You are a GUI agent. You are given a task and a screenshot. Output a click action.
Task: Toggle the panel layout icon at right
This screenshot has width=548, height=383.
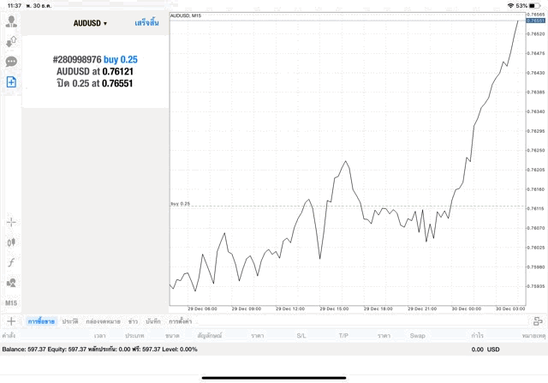[x=538, y=321]
